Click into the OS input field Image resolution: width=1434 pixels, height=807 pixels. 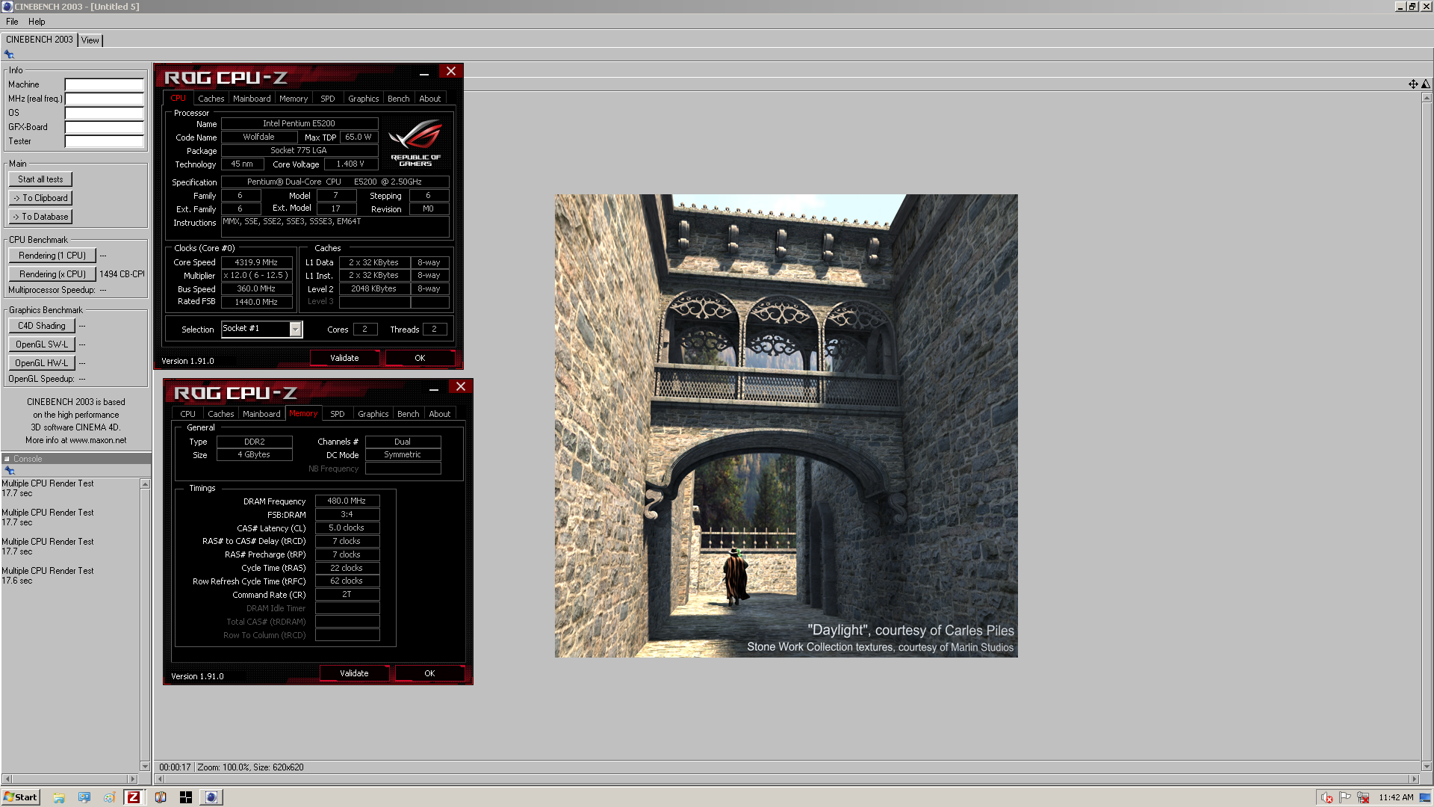click(104, 113)
